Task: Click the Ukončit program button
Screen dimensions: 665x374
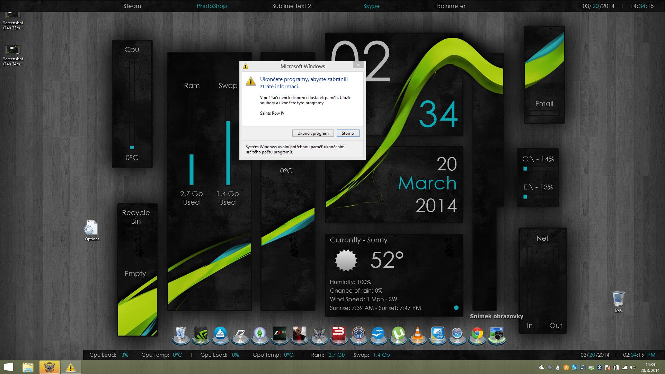Action: click(x=313, y=133)
